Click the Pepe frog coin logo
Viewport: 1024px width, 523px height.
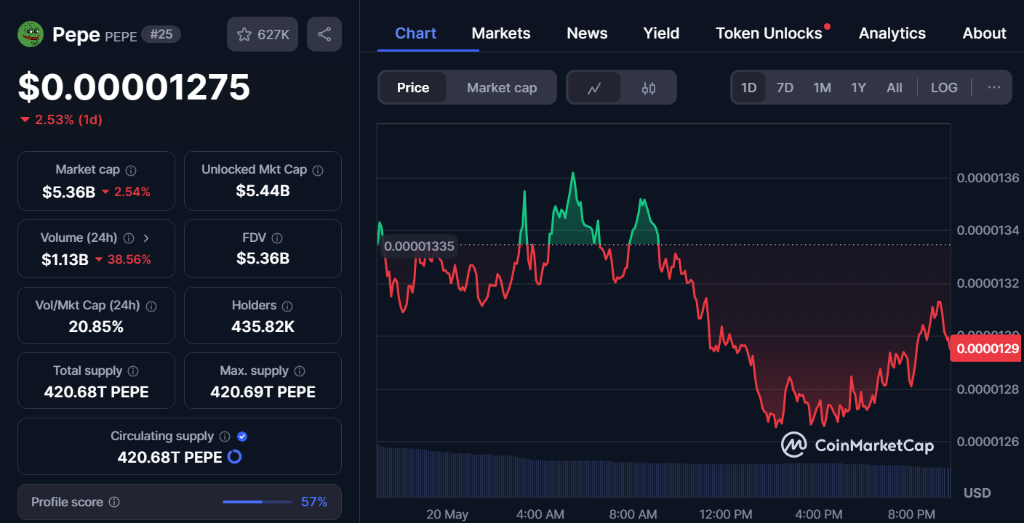pyautogui.click(x=31, y=34)
